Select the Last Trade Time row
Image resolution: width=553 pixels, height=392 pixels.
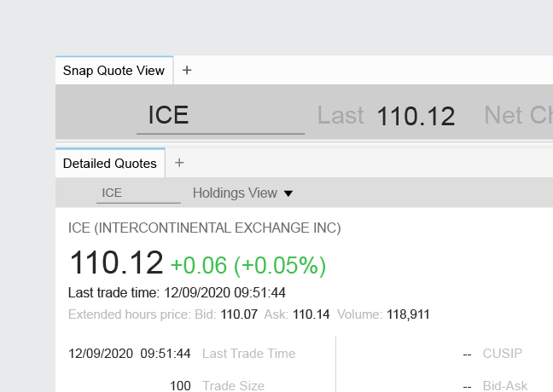click(x=248, y=354)
